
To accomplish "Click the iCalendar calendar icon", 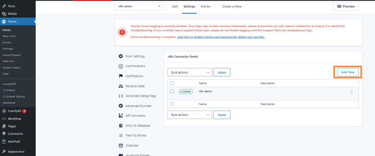I will coord(121,145).
